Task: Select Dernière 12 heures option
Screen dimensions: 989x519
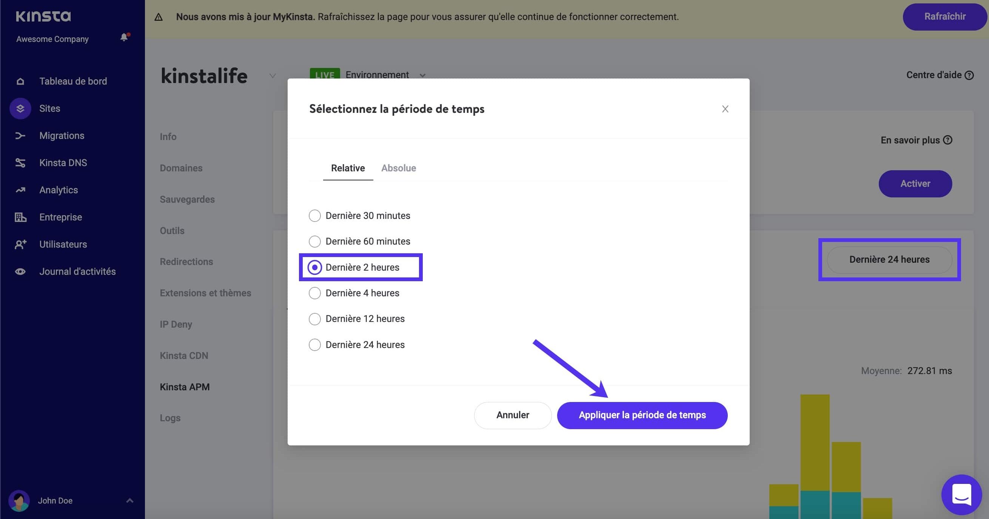Action: point(357,319)
